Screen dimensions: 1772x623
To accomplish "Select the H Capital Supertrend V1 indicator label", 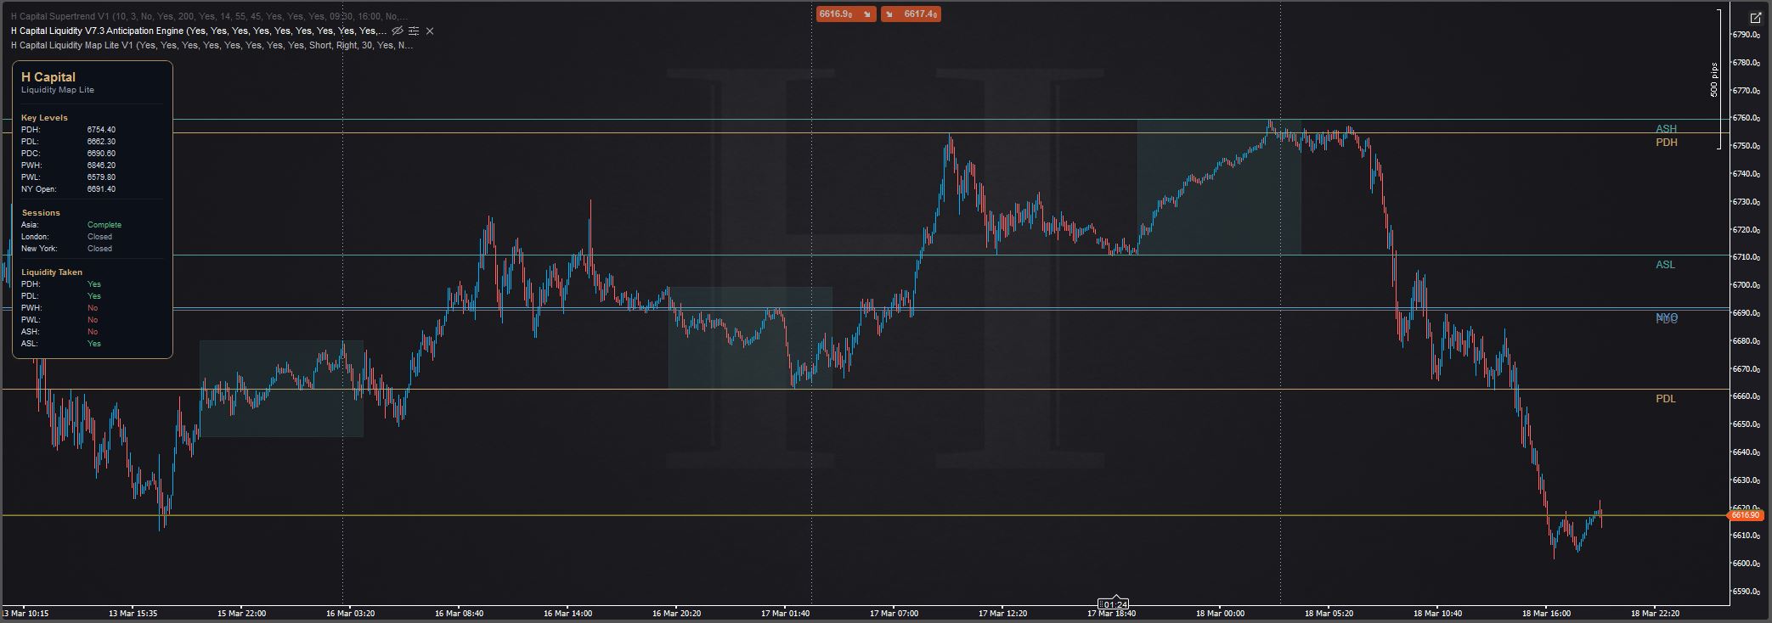I will pos(209,16).
